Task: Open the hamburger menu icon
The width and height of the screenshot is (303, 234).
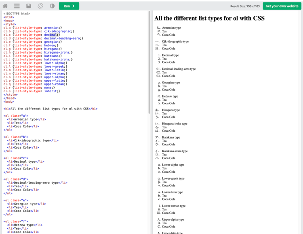Action: pos(17,6)
